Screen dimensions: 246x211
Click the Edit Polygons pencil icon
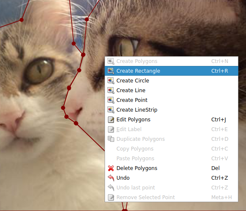coord(111,120)
